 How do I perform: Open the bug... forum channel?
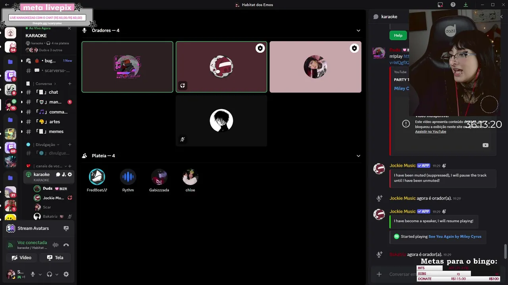48,61
